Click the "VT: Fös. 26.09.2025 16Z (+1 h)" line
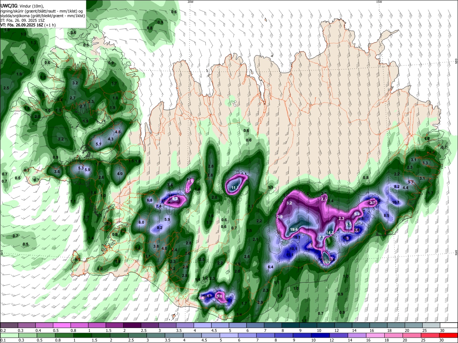This screenshot has height=343, width=458. 28,25
